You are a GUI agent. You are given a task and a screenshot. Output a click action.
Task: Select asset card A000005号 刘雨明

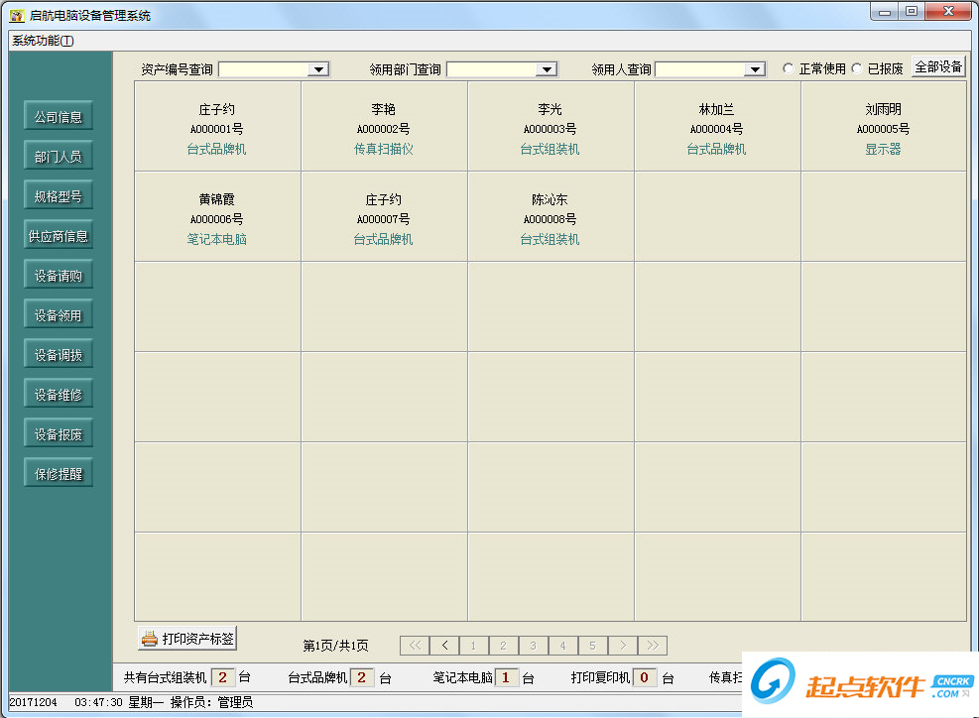pos(884,127)
